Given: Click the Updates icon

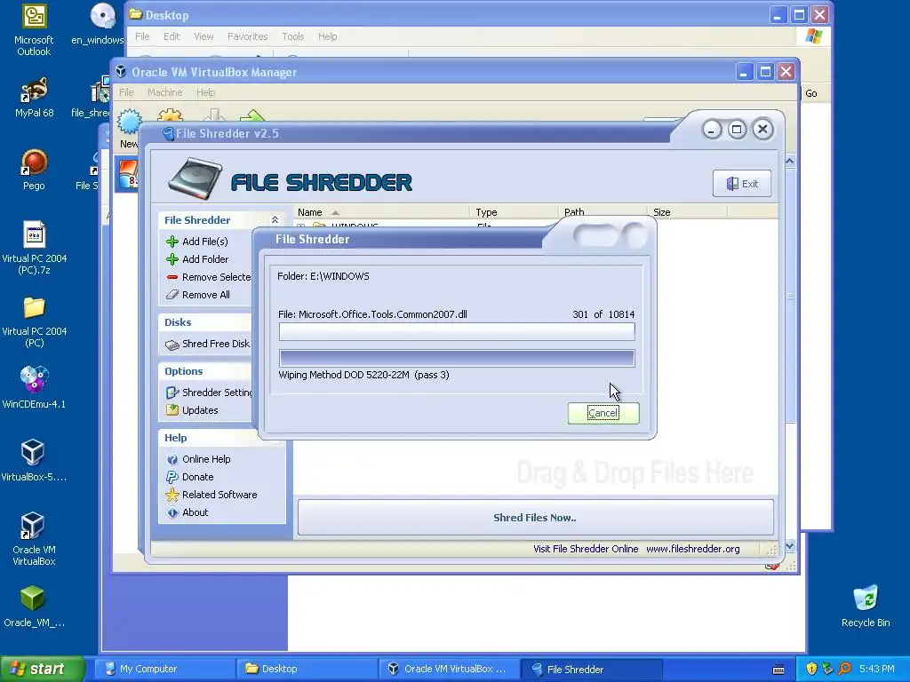Looking at the screenshot, I should (x=172, y=410).
